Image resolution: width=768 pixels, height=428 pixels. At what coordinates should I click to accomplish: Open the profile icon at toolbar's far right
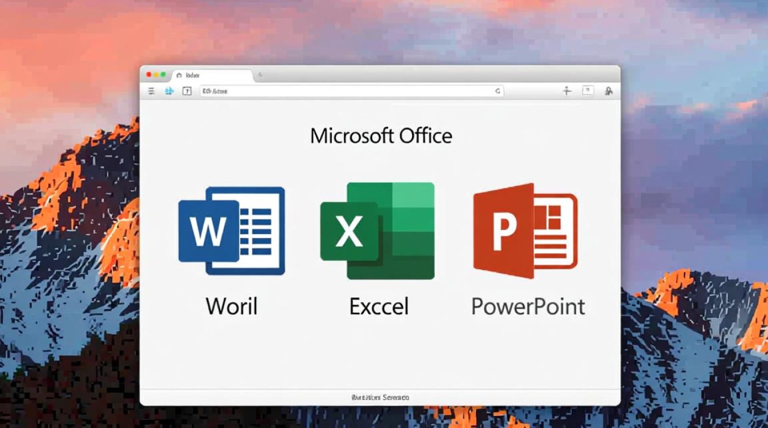[x=609, y=91]
